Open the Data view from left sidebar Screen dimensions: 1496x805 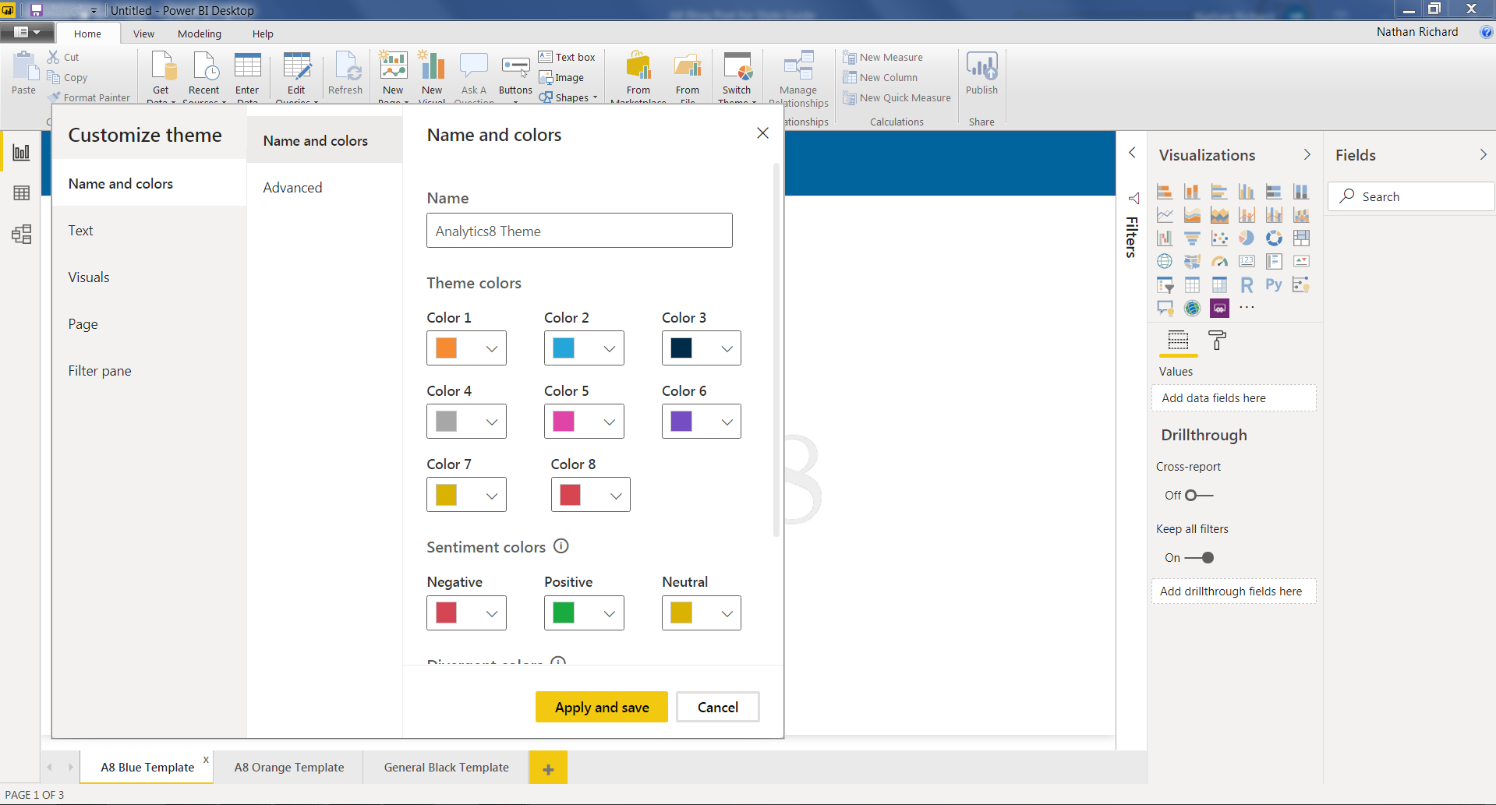21,193
